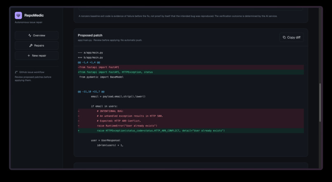The image size is (332, 182).
Task: Click the 'user = UserResponse(' line
Action: (x=106, y=141)
